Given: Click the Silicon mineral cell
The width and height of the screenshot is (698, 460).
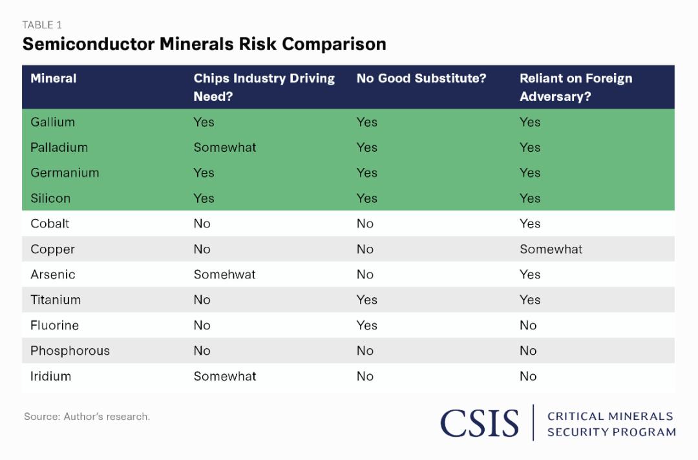Looking at the screenshot, I should [50, 198].
